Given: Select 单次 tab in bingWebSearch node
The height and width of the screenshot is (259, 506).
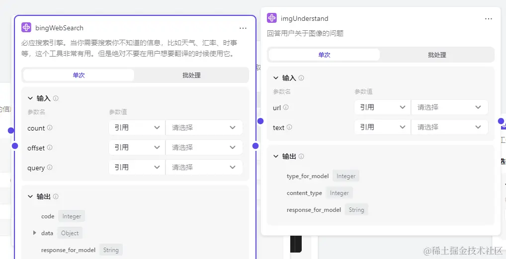Looking at the screenshot, I should pos(79,75).
